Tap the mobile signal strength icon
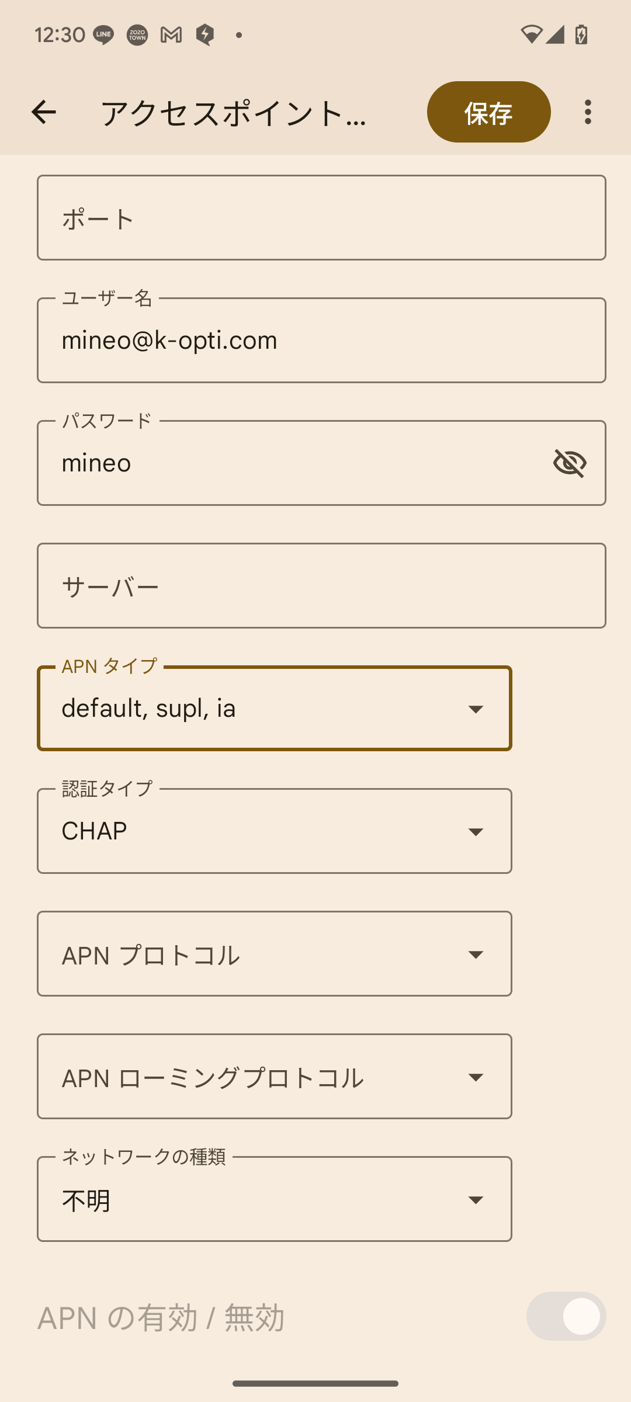This screenshot has width=631, height=1402. click(x=556, y=34)
